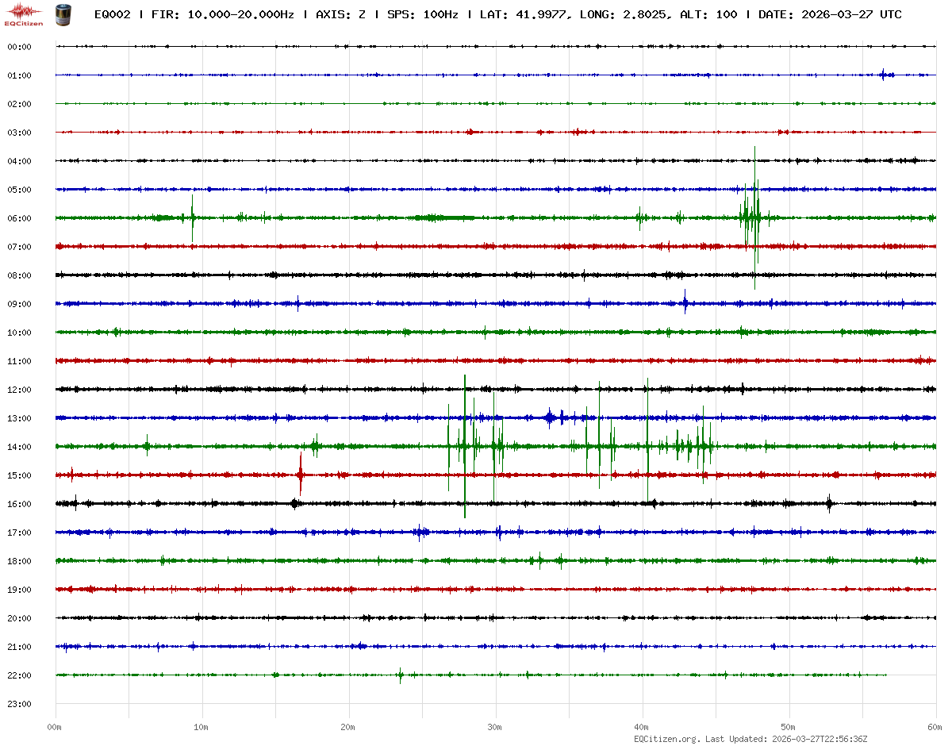
Task: Click the 10m tick label on axis
Action: tap(202, 727)
